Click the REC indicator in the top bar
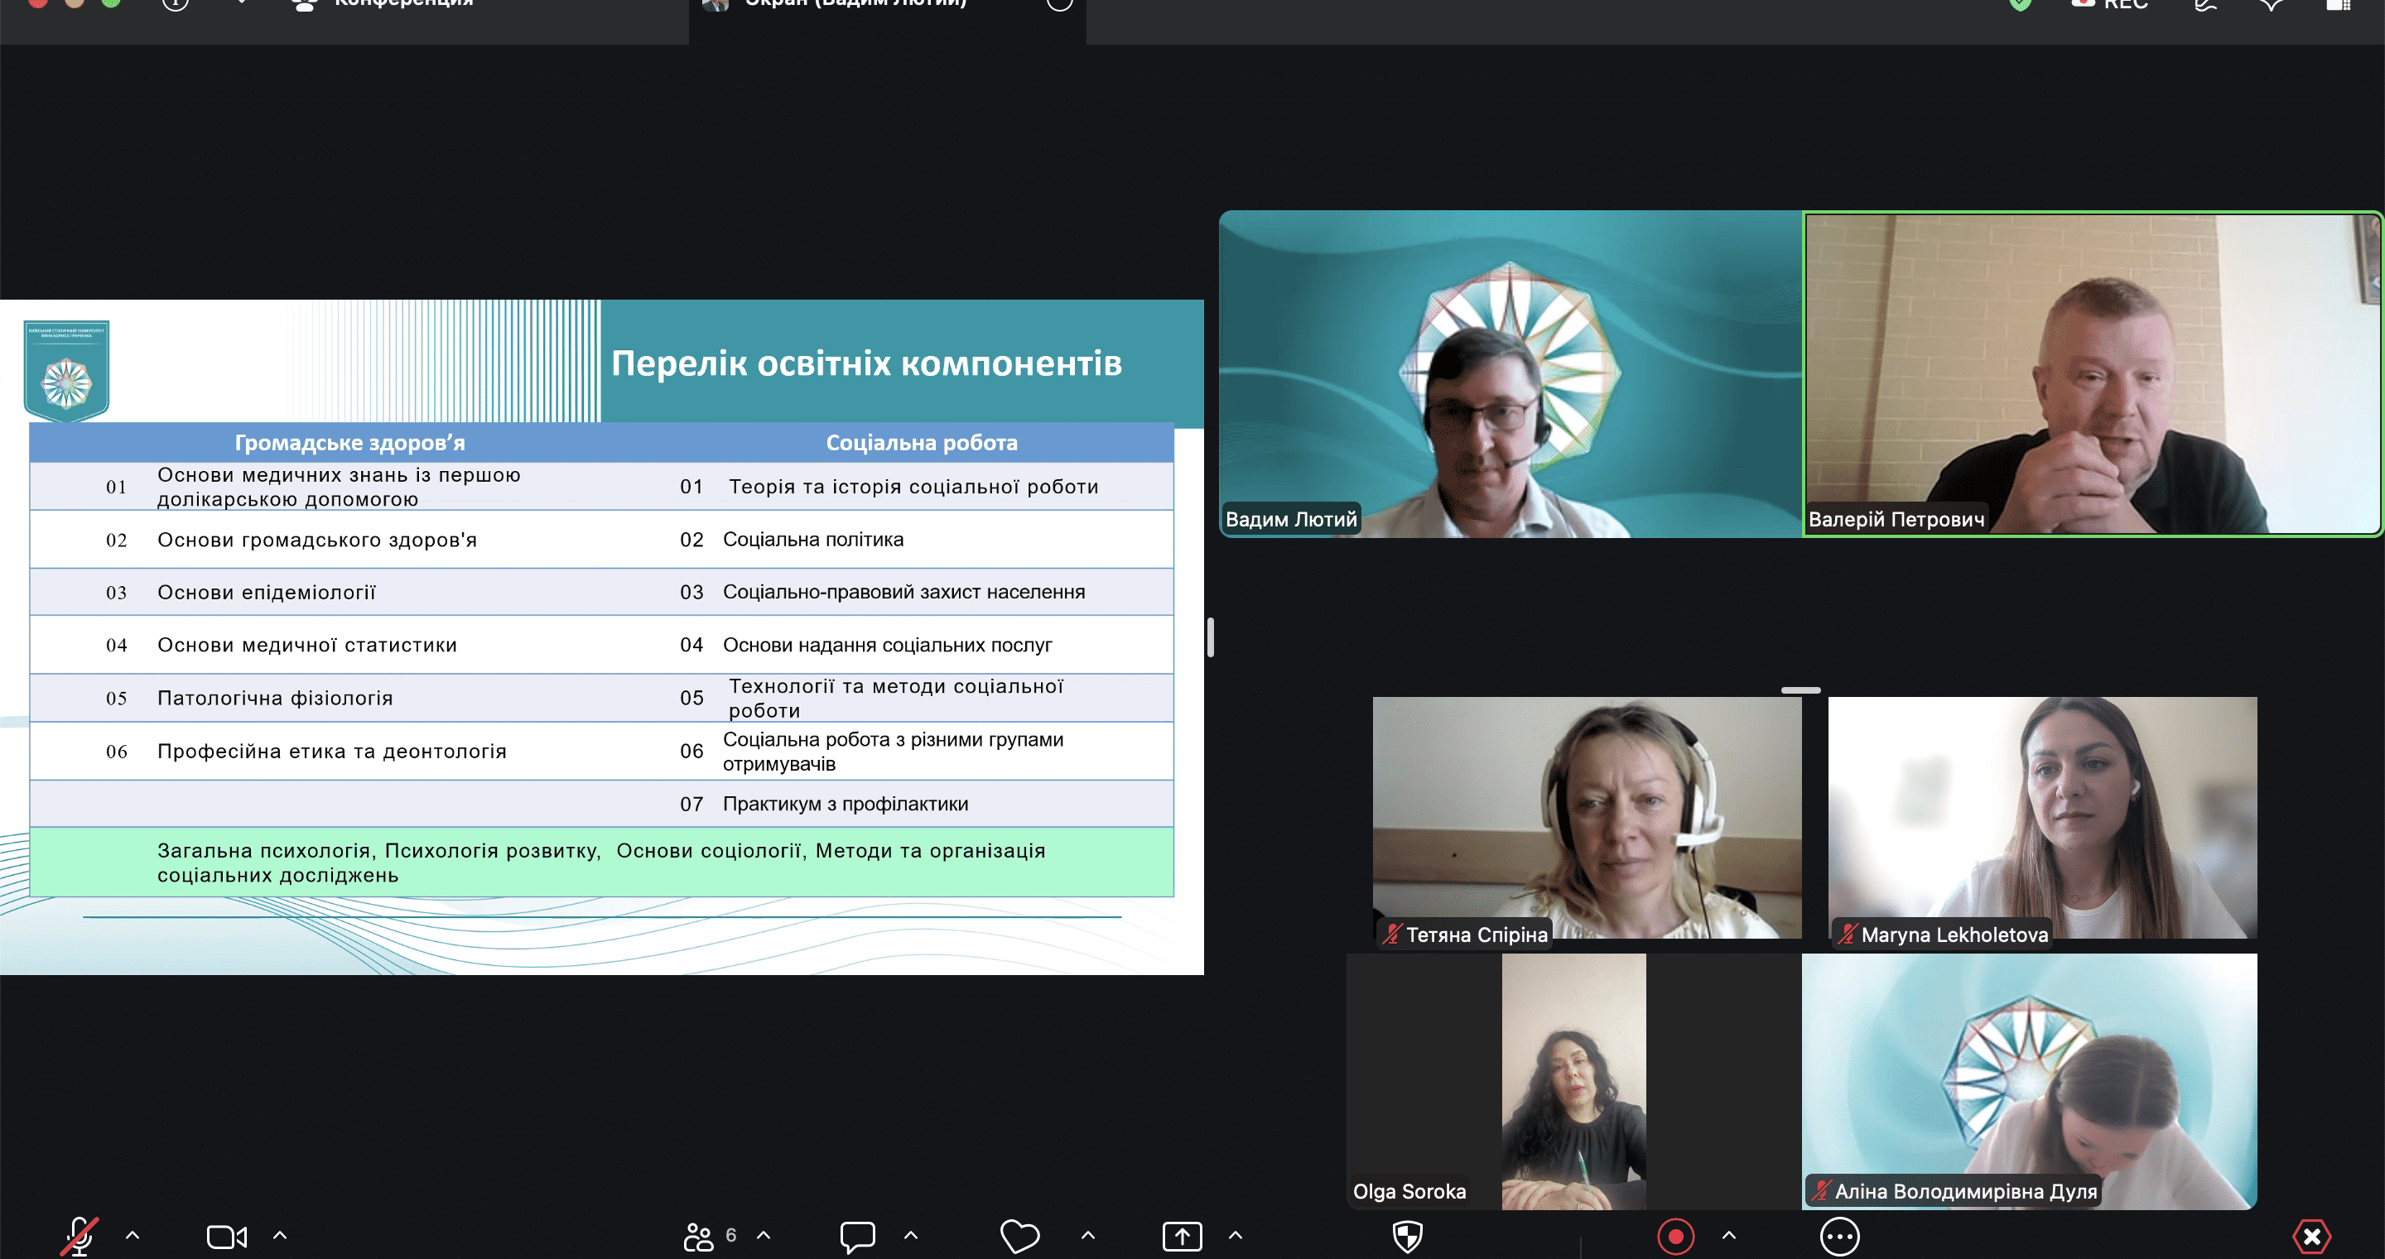 pos(2111,5)
